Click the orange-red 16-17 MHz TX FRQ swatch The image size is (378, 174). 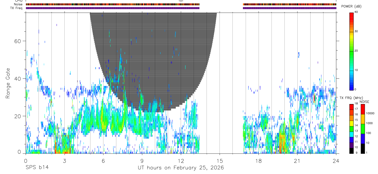(351, 112)
